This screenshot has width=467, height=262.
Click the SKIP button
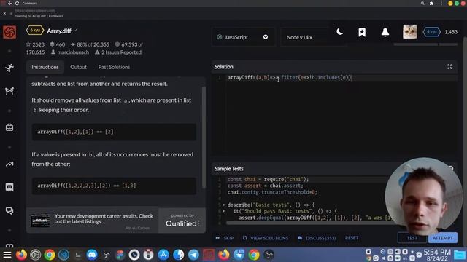(x=225, y=238)
